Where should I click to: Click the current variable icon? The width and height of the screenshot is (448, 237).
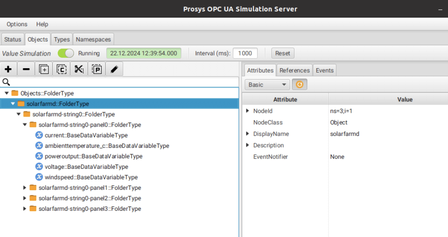click(x=39, y=135)
